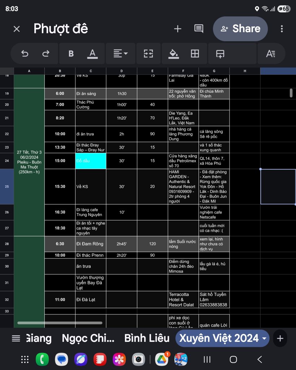Screen dimensions: 296x370
Task: Open the three-dot more options menu
Action: (x=282, y=29)
